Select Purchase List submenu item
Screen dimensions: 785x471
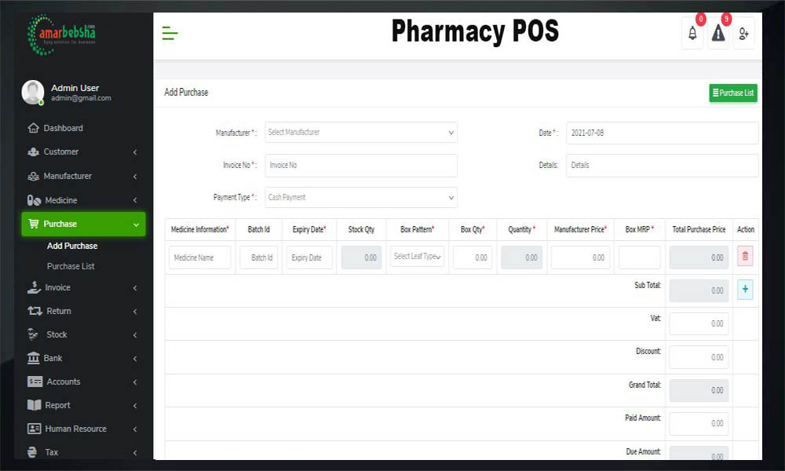tap(71, 266)
